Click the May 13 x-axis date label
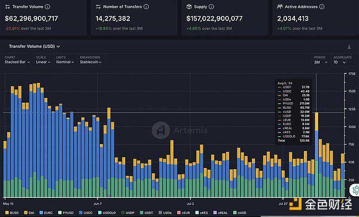 [x=8, y=203]
